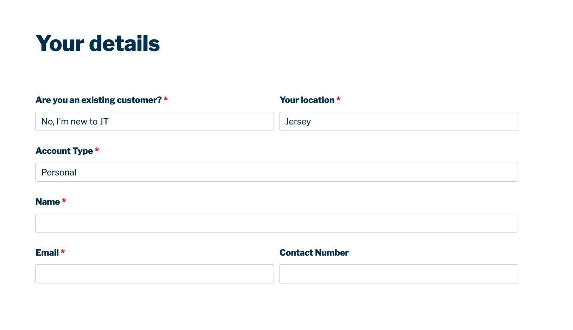
Task: Focus the Name text field
Action: [x=277, y=223]
